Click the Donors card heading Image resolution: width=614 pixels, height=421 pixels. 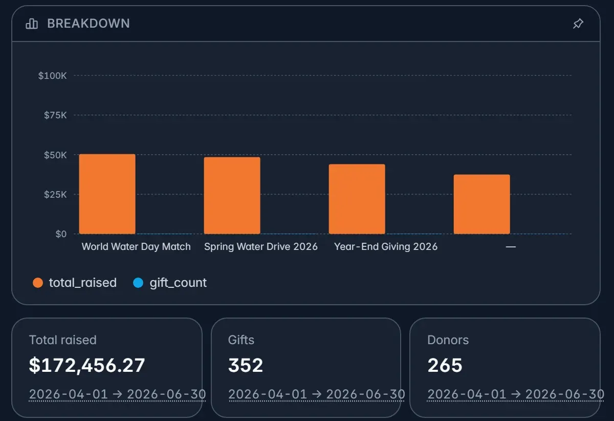448,340
